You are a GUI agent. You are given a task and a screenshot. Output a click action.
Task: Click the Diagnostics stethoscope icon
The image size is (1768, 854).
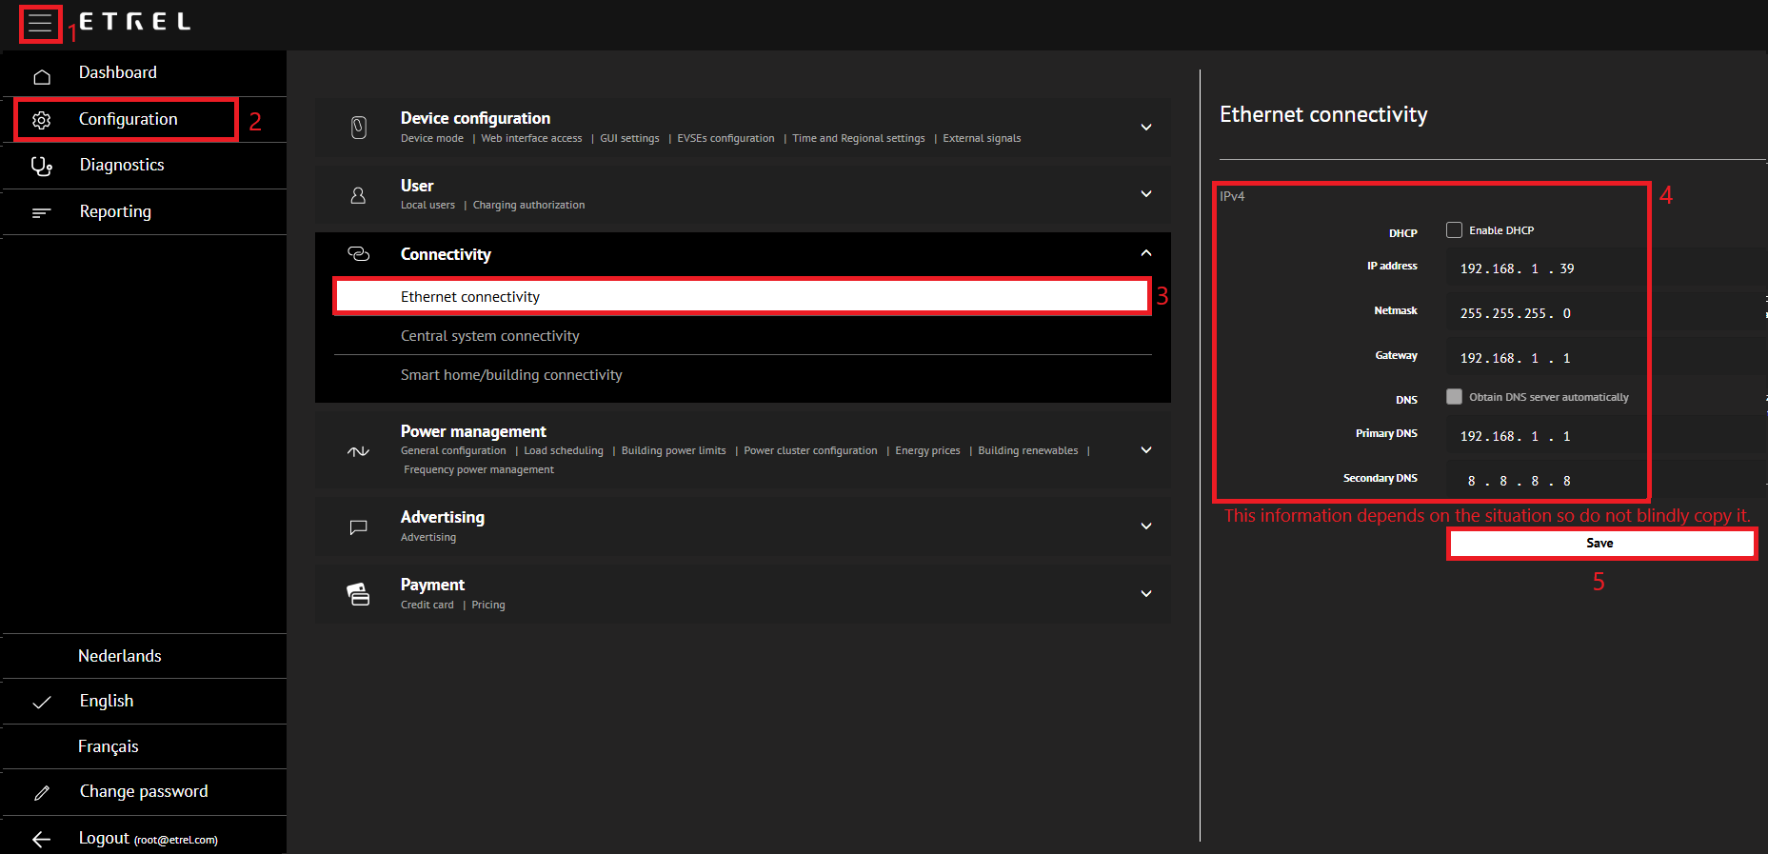(x=42, y=167)
